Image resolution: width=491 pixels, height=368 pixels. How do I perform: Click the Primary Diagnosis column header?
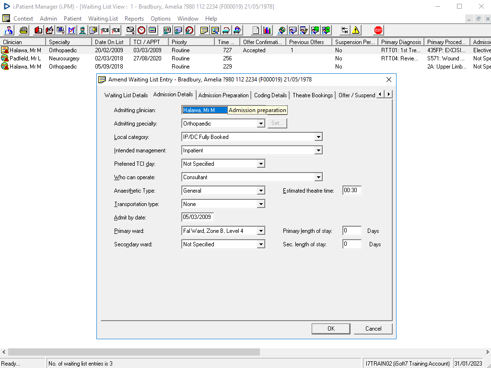(x=401, y=42)
